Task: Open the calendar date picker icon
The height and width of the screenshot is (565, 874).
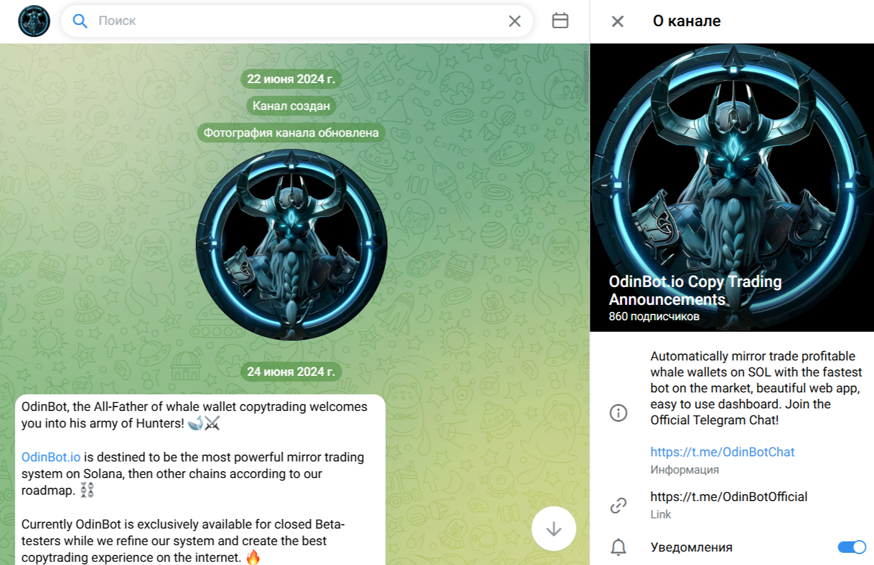Action: 560,21
